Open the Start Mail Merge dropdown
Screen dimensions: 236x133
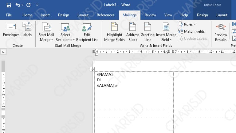(46, 32)
